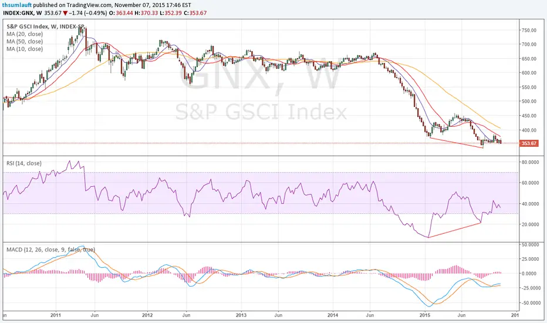Select the 'INDEX:GNX, W' symbol text
547x323 pixels.
(22, 13)
